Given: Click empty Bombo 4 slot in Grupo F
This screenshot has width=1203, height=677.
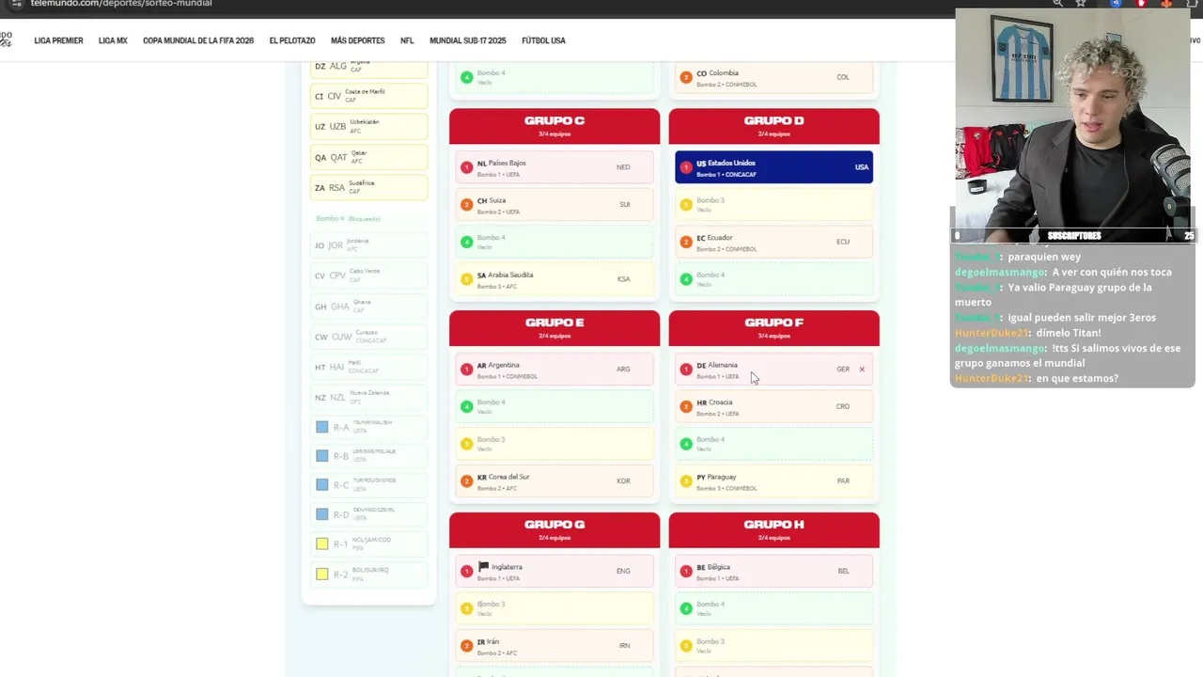Looking at the screenshot, I should pyautogui.click(x=773, y=444).
